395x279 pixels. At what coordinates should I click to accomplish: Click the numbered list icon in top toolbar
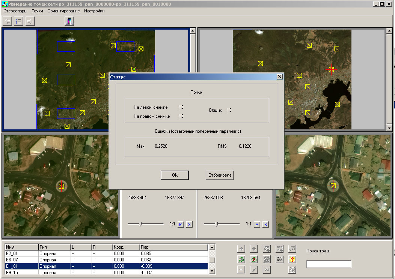click(x=18, y=21)
